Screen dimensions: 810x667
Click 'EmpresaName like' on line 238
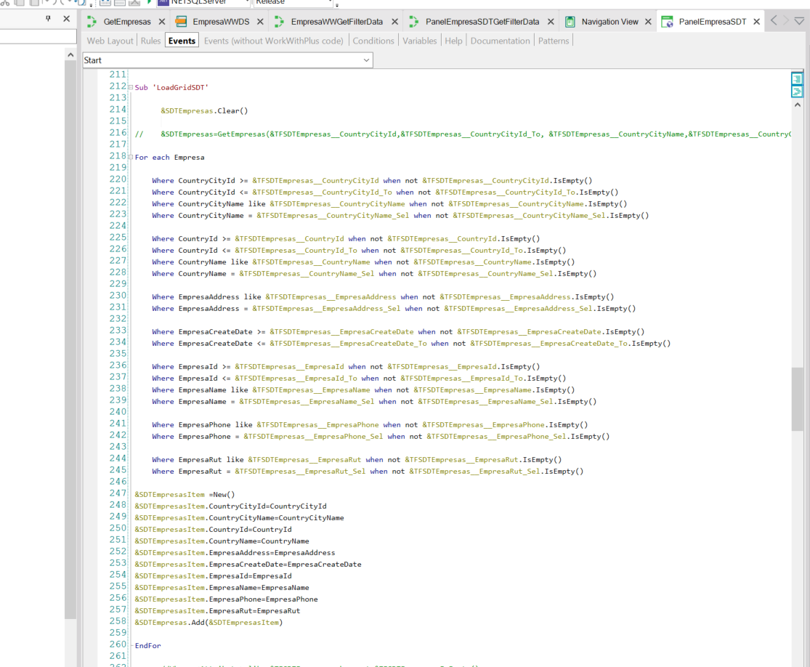coord(213,389)
